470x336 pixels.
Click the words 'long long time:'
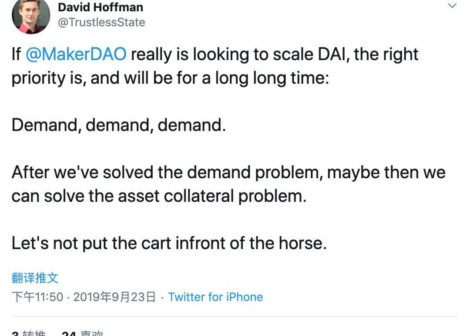point(272,79)
